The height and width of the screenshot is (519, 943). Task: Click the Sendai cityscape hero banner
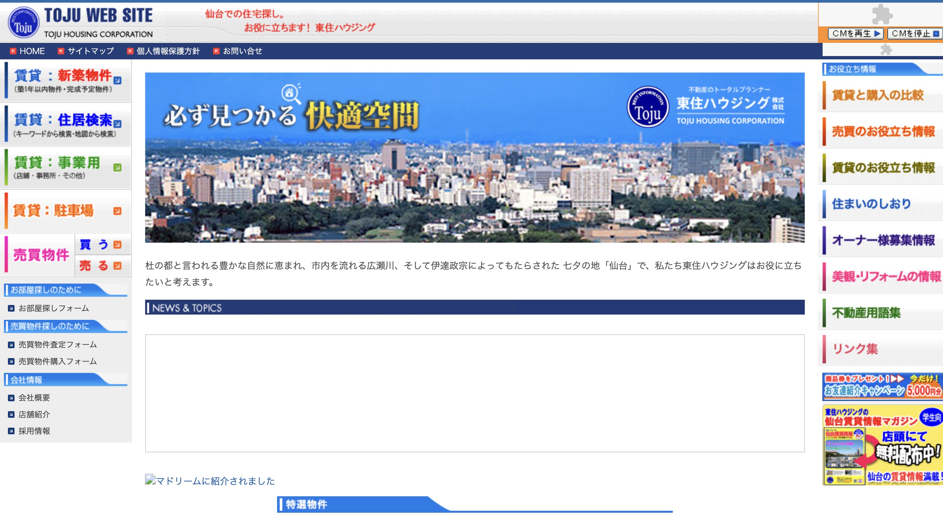click(x=475, y=157)
